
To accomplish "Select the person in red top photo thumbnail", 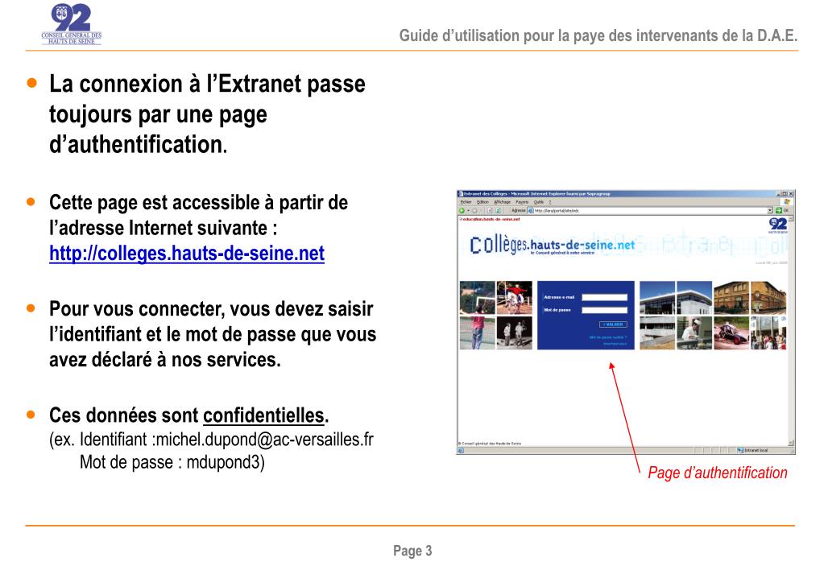I will [477, 332].
